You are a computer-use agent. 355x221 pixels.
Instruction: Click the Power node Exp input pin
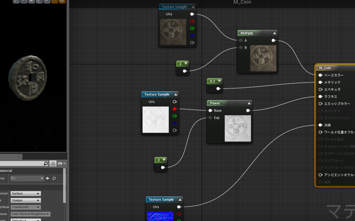(210, 117)
